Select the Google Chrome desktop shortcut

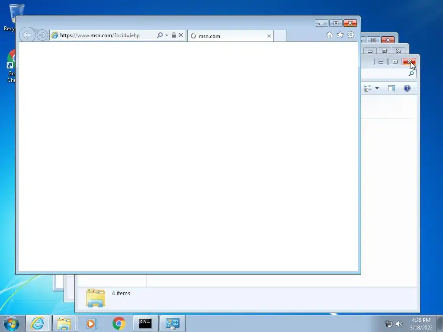point(11,66)
